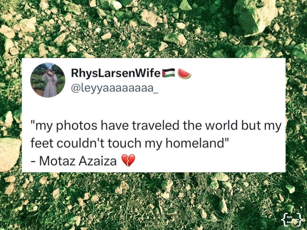Click the opening quotation mark before "my photos"
Image resolution: width=307 pixels, height=230 pixels.
pyautogui.click(x=33, y=123)
